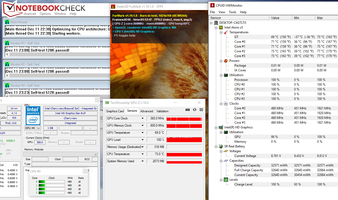The width and height of the screenshot is (338, 200).
Task: Click the GPU-Z refresh arrows icon
Action: (195, 110)
